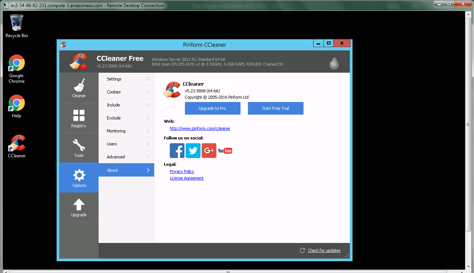Click the Google Plus icon
The image size is (474, 273).
tap(209, 151)
